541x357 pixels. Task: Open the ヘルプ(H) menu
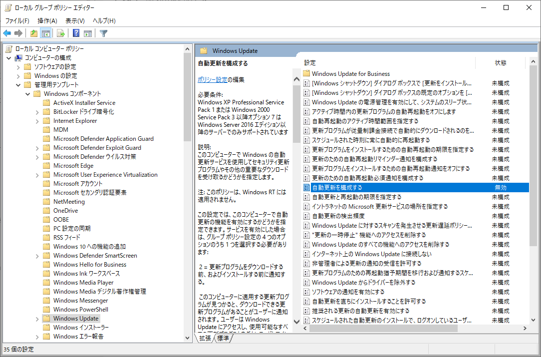click(104, 20)
